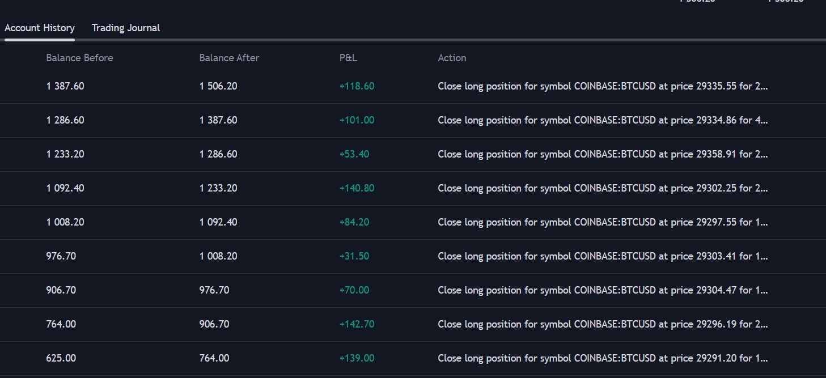Sort by the Balance Before column header
The width and height of the screenshot is (826, 378).
click(79, 58)
